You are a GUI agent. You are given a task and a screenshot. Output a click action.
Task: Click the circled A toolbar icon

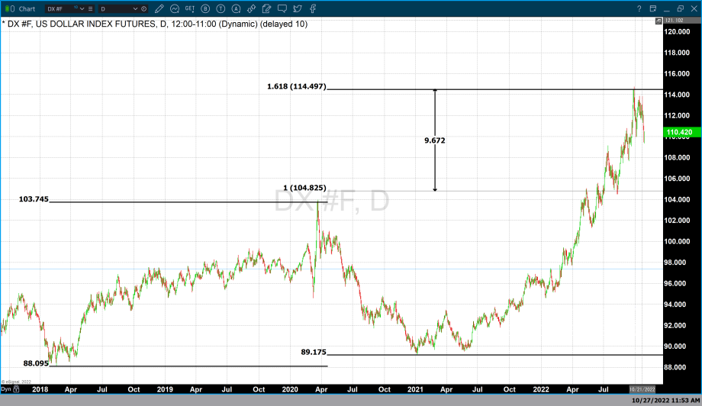tap(237, 8)
